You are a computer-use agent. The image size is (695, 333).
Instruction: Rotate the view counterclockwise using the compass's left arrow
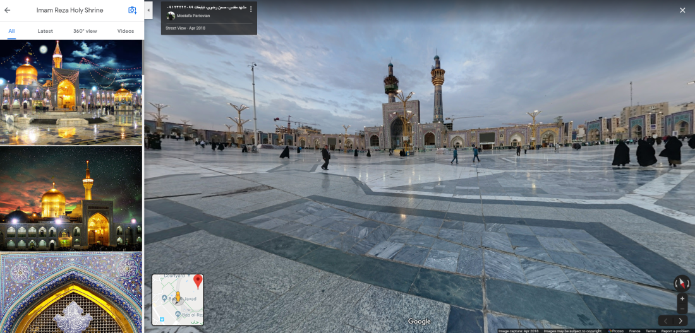click(x=676, y=283)
